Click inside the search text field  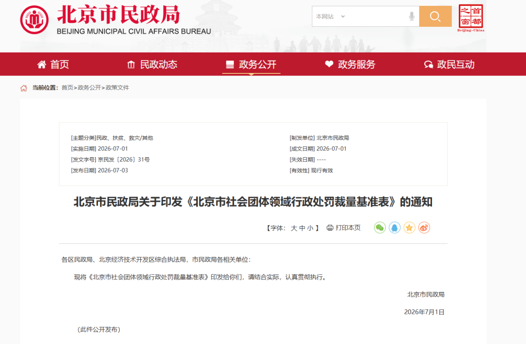point(376,17)
